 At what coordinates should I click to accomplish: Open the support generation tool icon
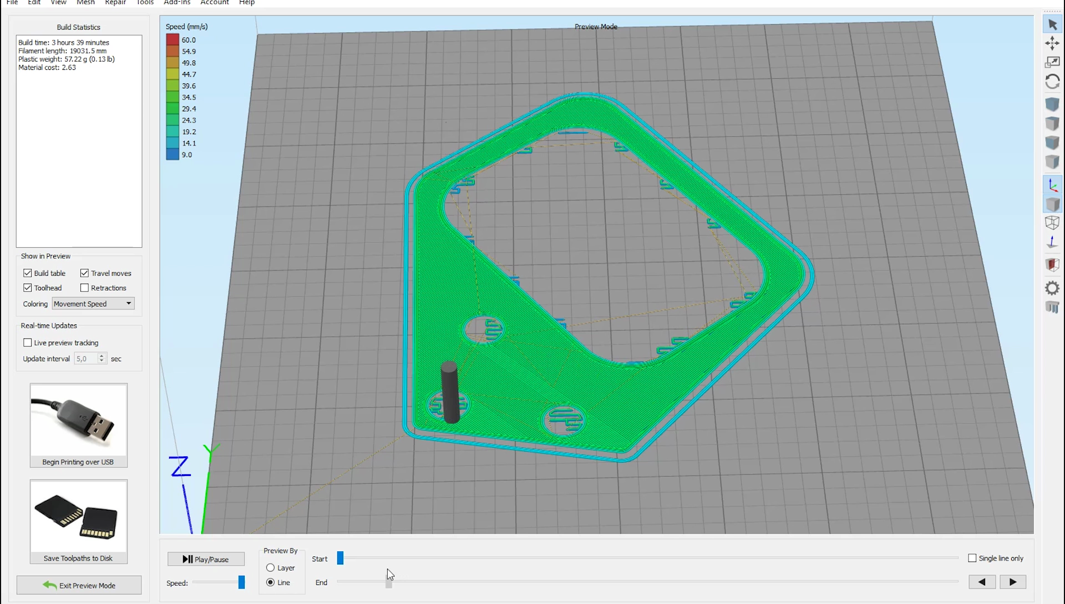click(x=1052, y=307)
